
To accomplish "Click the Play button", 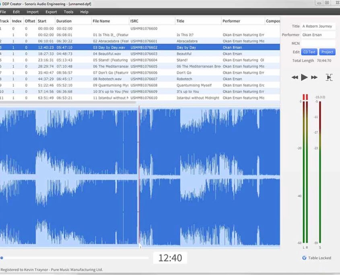I will click(304, 77).
